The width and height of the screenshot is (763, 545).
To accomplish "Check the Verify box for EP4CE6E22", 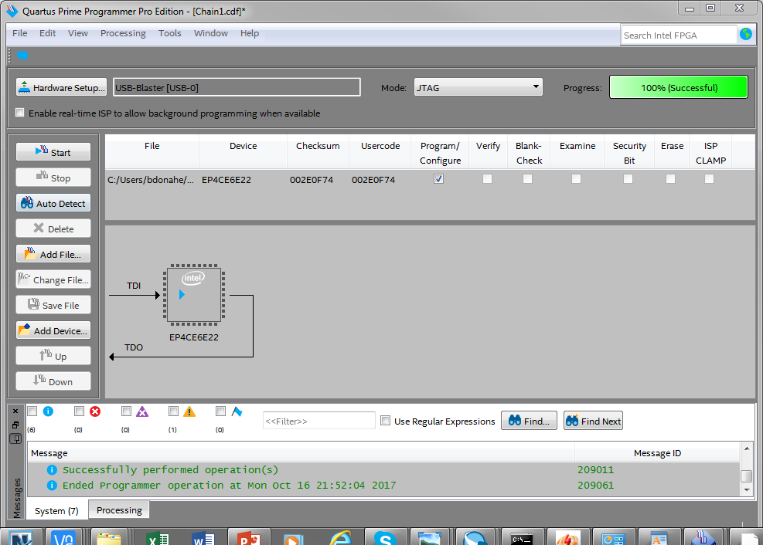I will (x=487, y=179).
